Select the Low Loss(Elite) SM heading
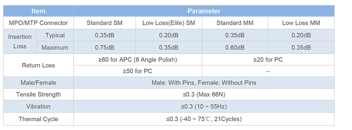The height and width of the screenshot is (130, 352). coord(169,23)
